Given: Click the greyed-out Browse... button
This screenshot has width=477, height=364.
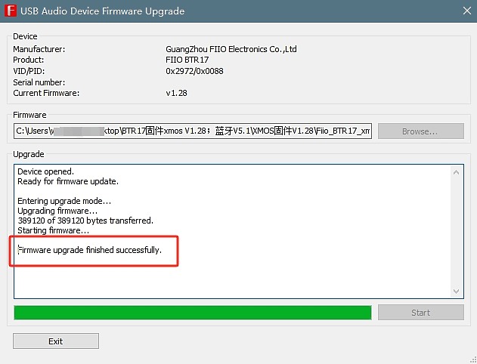Looking at the screenshot, I should tap(421, 131).
